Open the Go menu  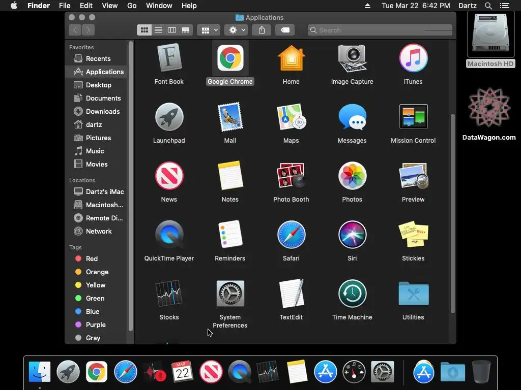coord(132,6)
